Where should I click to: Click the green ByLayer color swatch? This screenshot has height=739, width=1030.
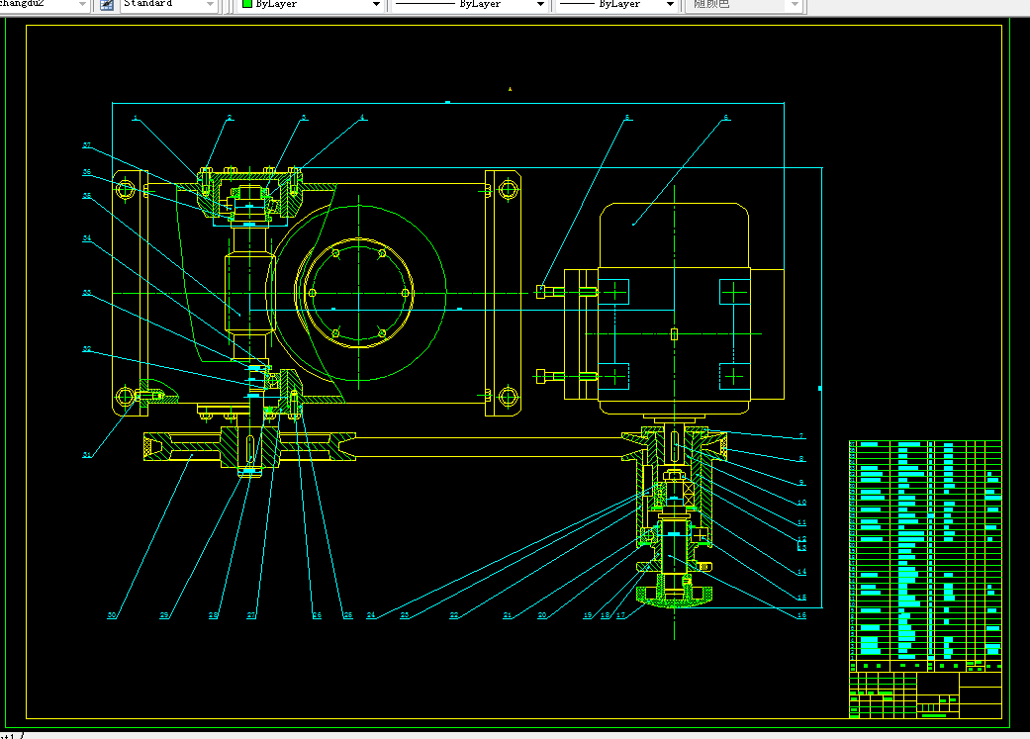click(247, 3)
